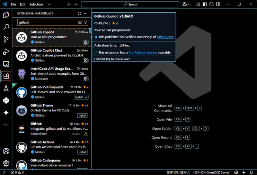Open the Python extension view
The image size is (257, 175).
[x=6, y=100]
